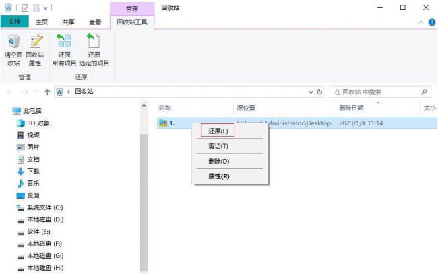This screenshot has width=438, height=274.
Task: Open 3D 对象 in the navigation pane
Action: pyautogui.click(x=33, y=123)
